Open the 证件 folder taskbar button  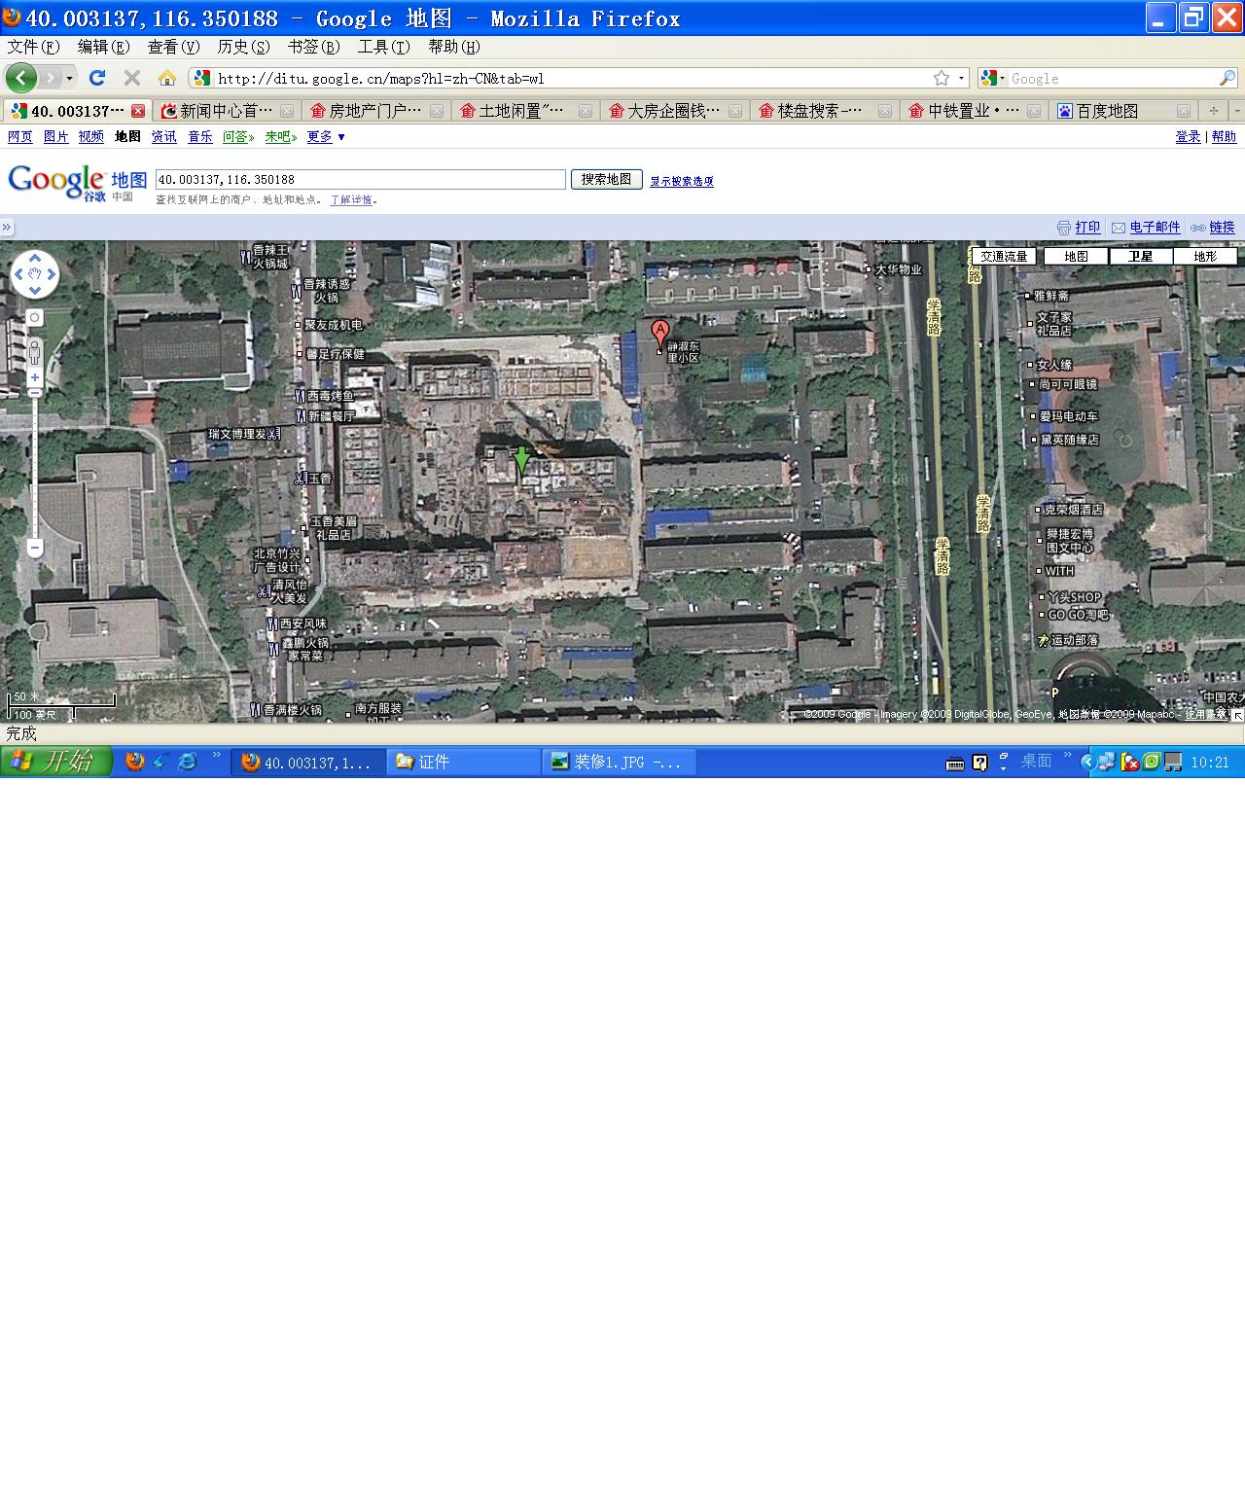pos(464,762)
